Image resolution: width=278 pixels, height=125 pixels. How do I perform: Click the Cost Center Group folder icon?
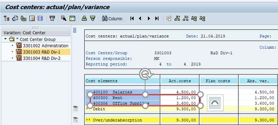click(x=12, y=39)
